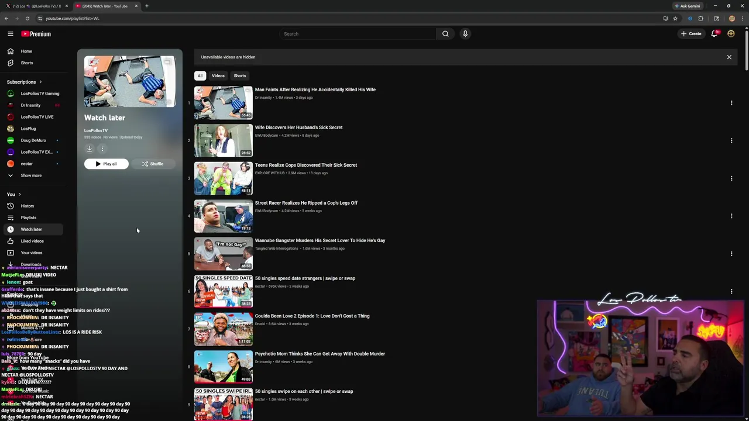Open Ask Gemini in browser
Image resolution: width=749 pixels, height=421 pixels.
(688, 6)
